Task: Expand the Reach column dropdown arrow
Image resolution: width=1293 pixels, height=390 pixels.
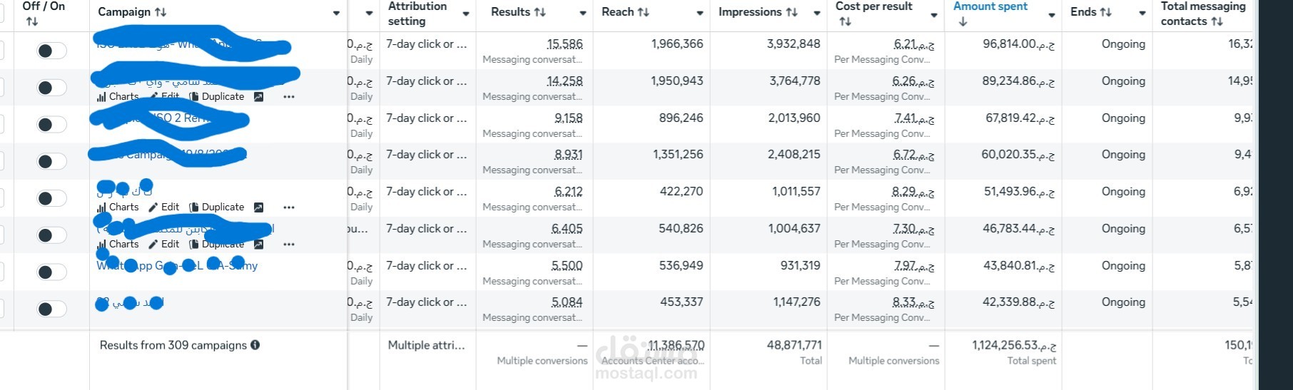Action: 699,14
